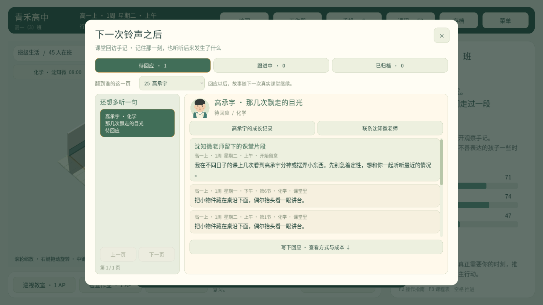Click 班级生活 / 45 人在班 header in background

click(45, 52)
